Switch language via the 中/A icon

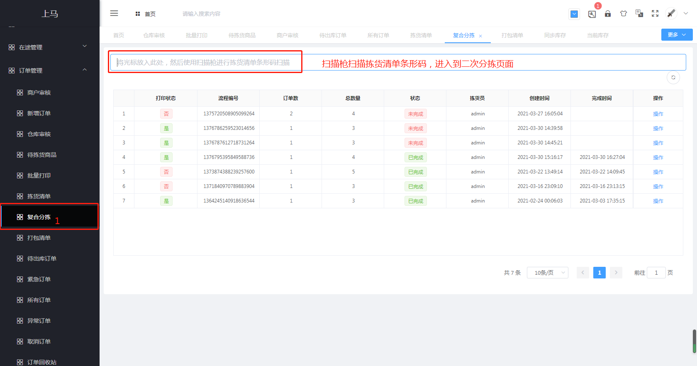tap(639, 14)
